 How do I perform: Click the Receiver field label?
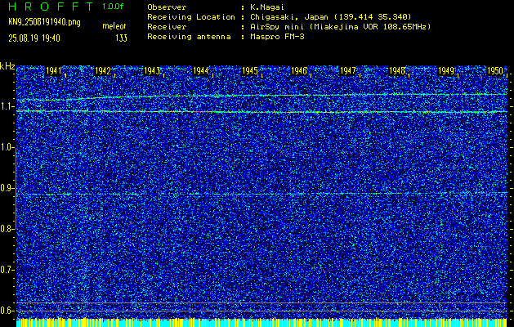167,26
